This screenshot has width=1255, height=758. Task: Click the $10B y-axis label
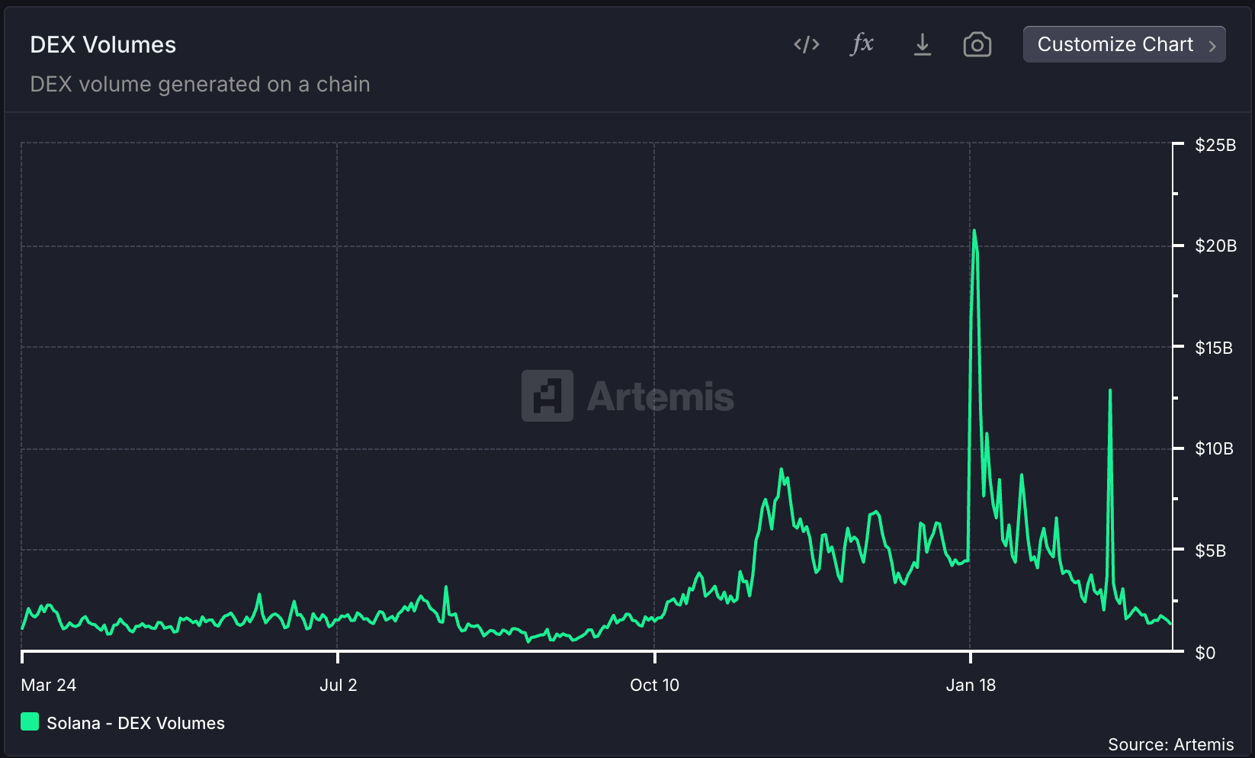1214,448
